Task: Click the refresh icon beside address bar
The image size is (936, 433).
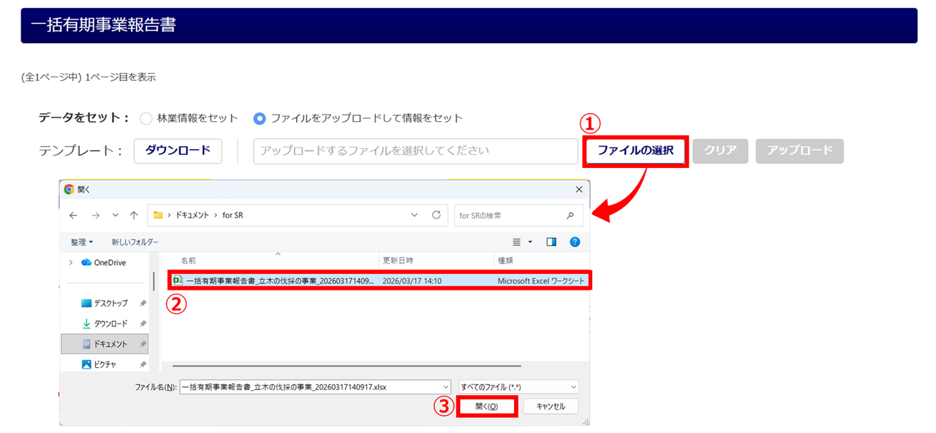Action: 437,215
